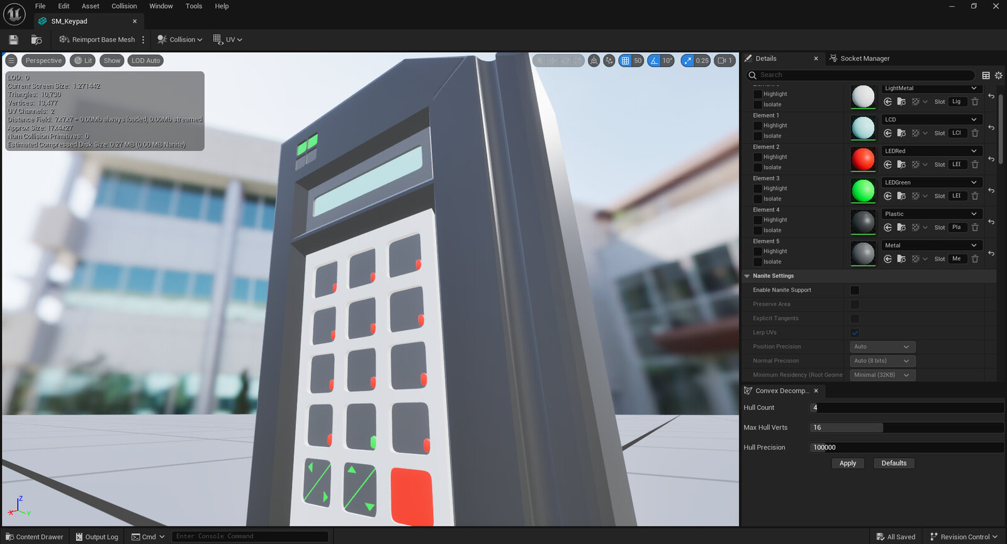Open Details panel property matrix grid icon
This screenshot has width=1007, height=544.
(x=986, y=75)
